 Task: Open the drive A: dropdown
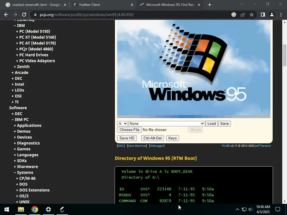(x=122, y=123)
